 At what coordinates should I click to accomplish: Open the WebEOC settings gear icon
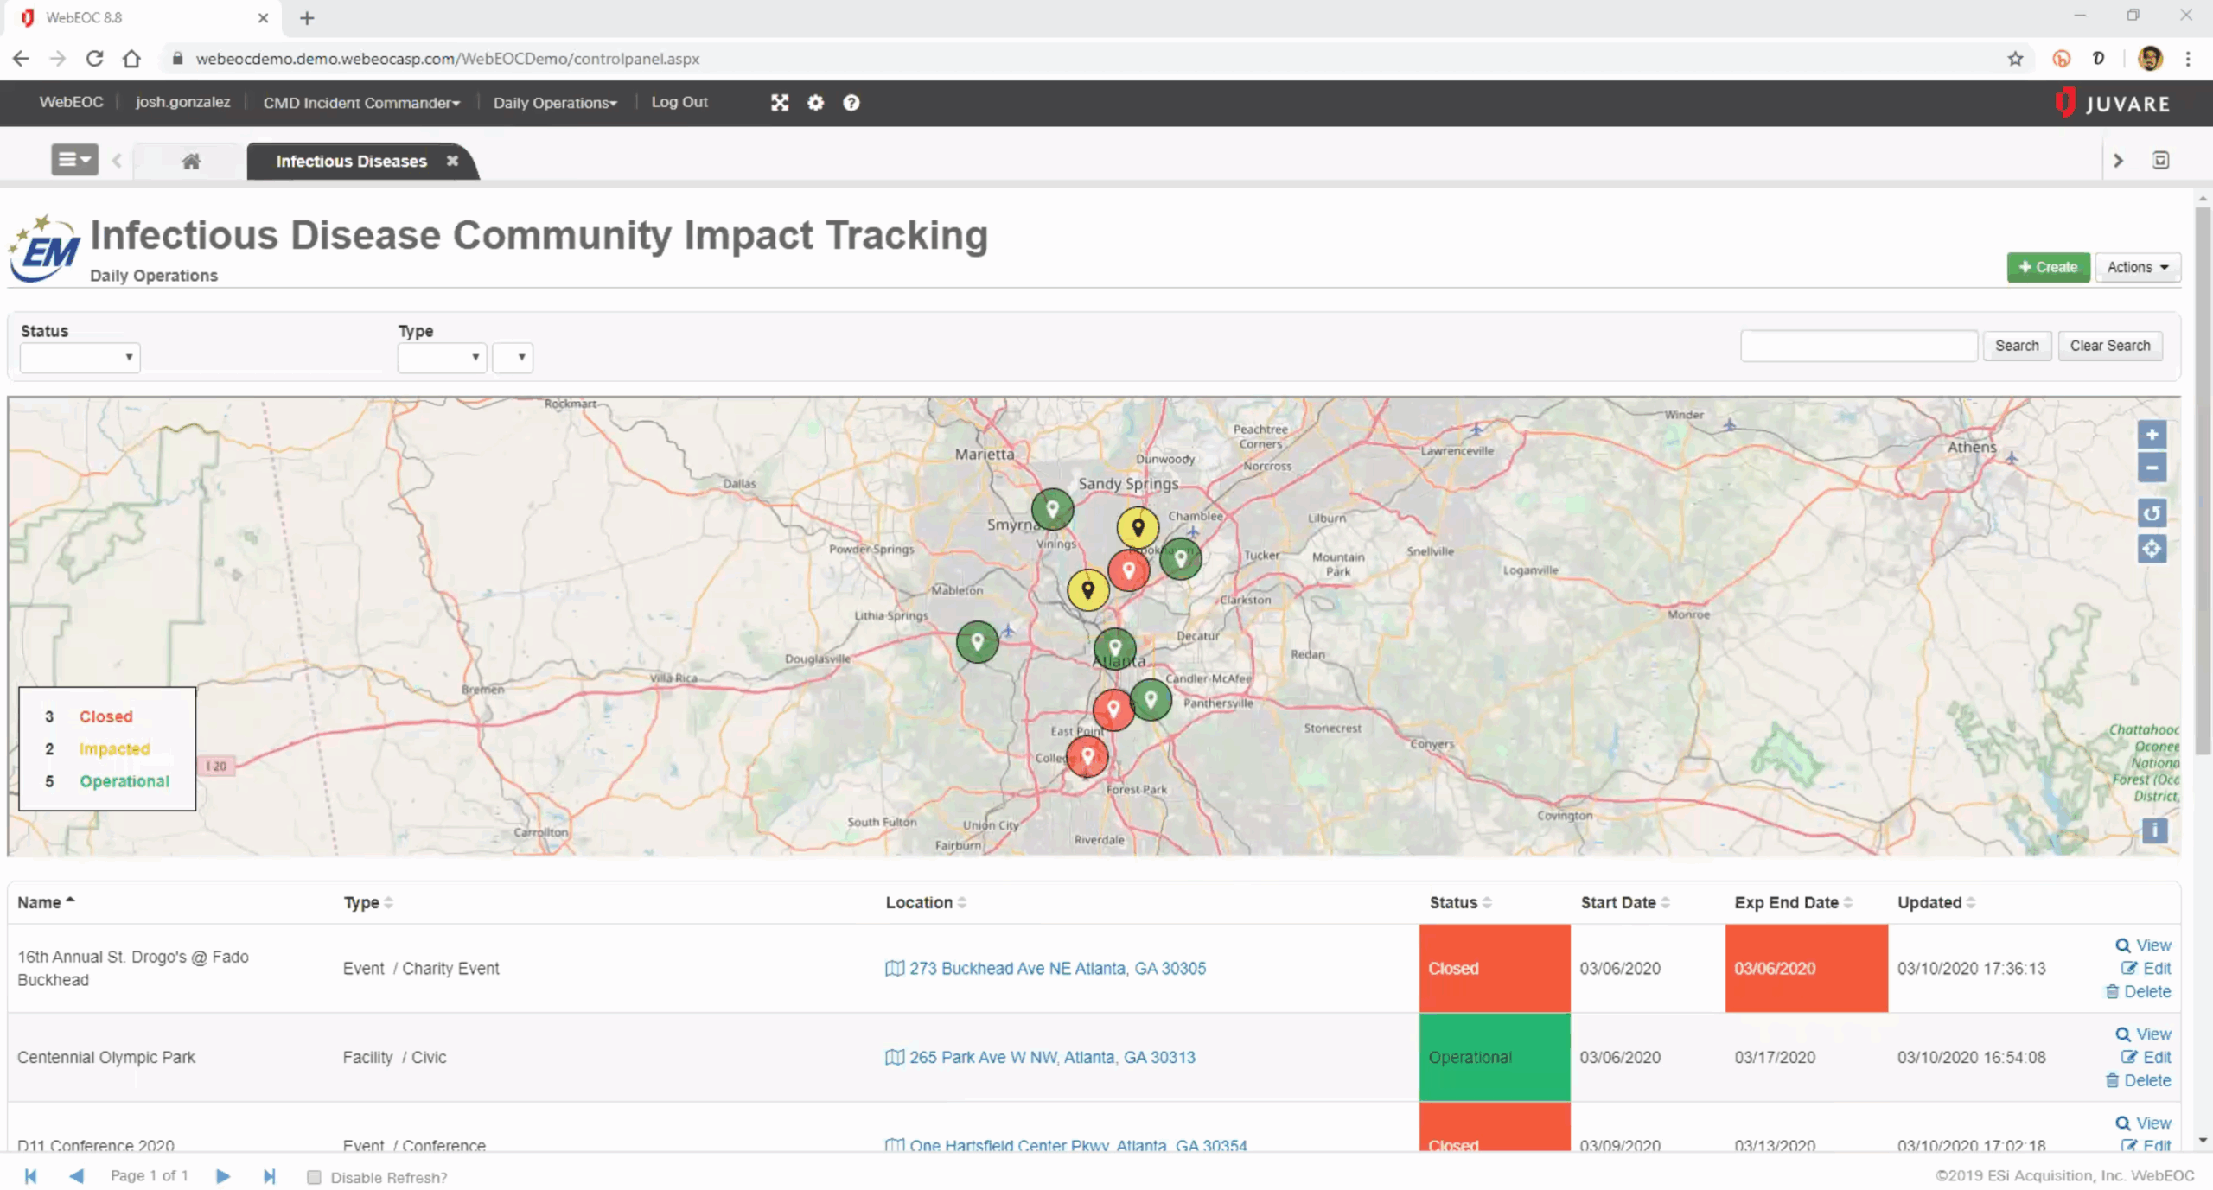[x=815, y=103]
